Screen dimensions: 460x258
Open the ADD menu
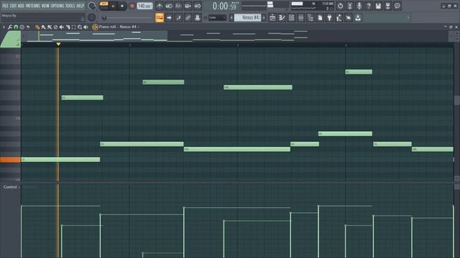pos(21,6)
